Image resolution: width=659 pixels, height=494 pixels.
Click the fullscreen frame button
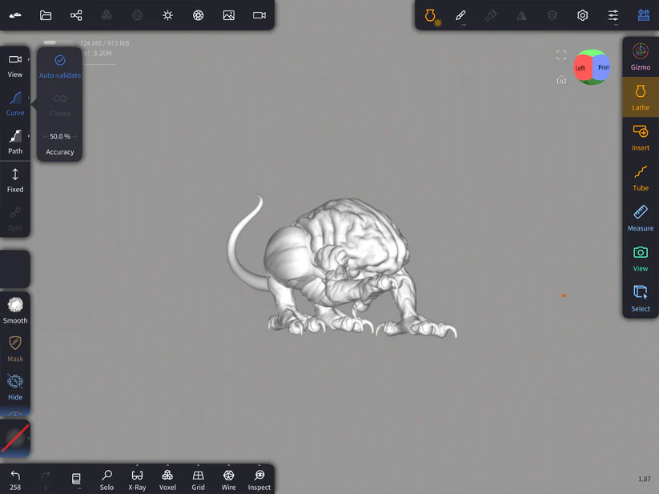coord(561,55)
